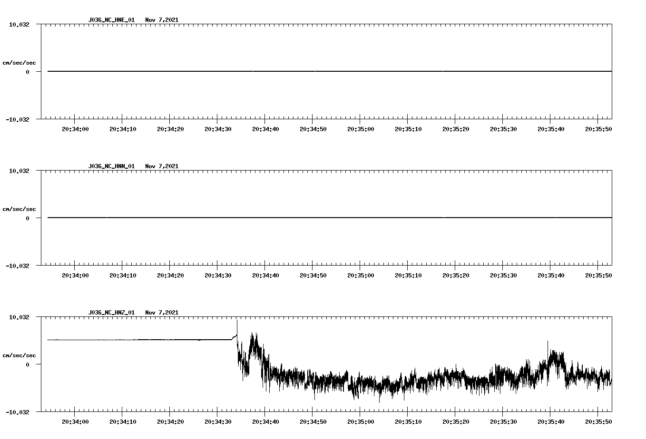Click the 0 axis value on HNE plot

28,72
